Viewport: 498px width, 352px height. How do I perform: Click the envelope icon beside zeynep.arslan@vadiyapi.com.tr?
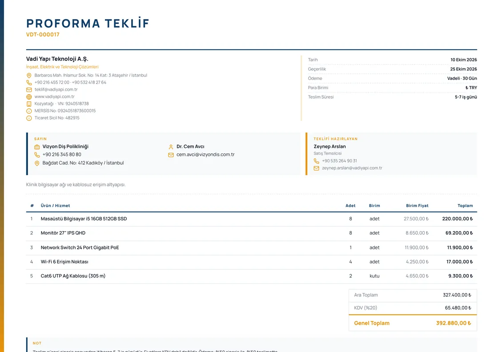pyautogui.click(x=316, y=168)
